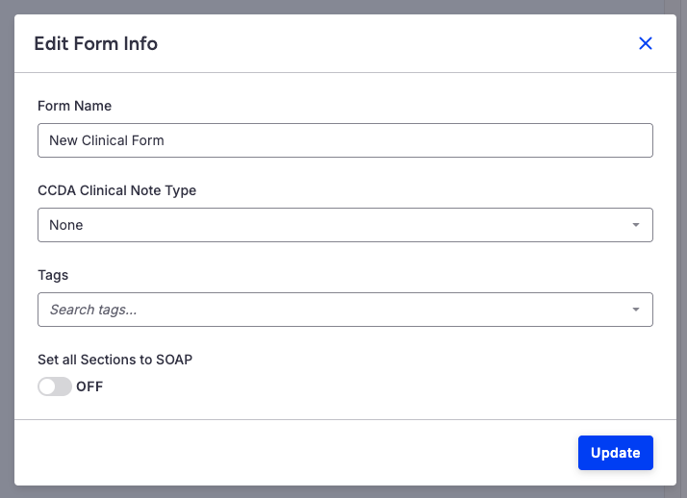The height and width of the screenshot is (498, 687).
Task: Focus the Search tags input
Action: click(327, 310)
